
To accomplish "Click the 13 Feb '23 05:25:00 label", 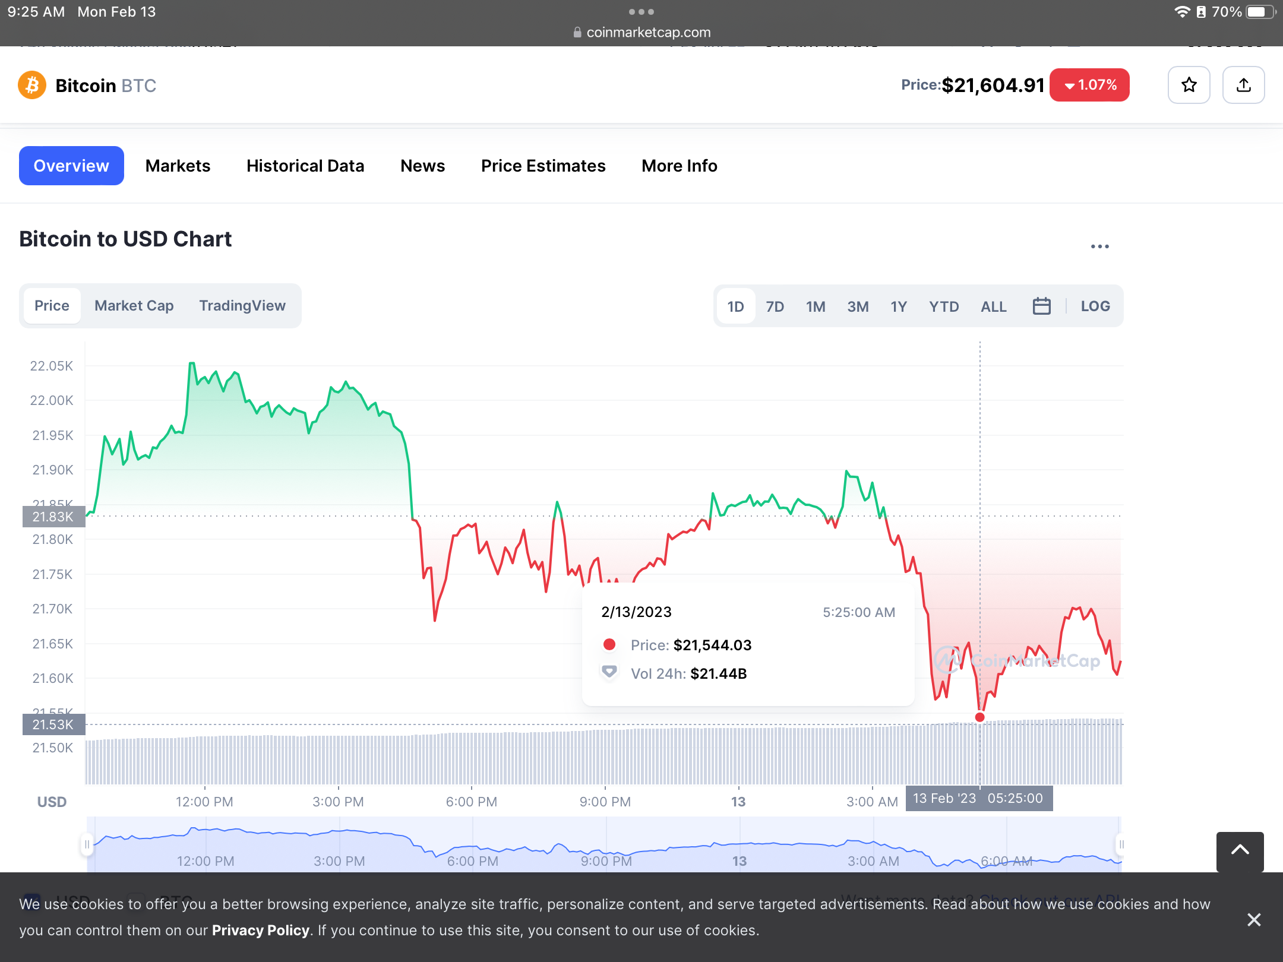I will pyautogui.click(x=979, y=798).
